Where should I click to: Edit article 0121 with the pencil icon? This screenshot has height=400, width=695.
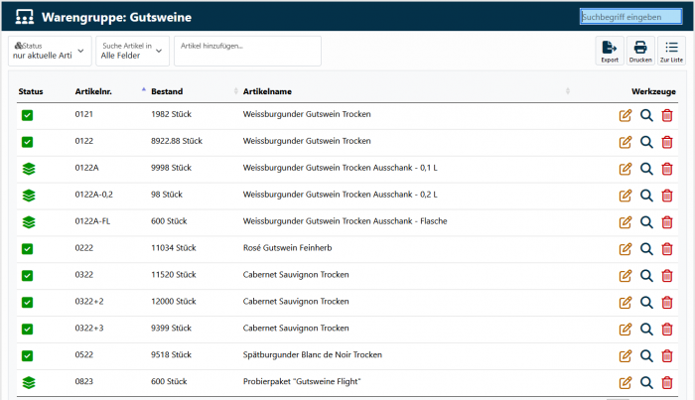(625, 115)
